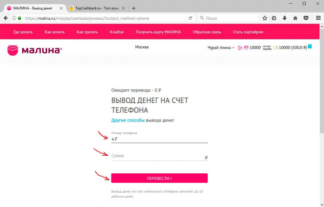324x207 pixels.
Task: Click the page vertical scrollbar
Action: pyautogui.click(x=322, y=81)
